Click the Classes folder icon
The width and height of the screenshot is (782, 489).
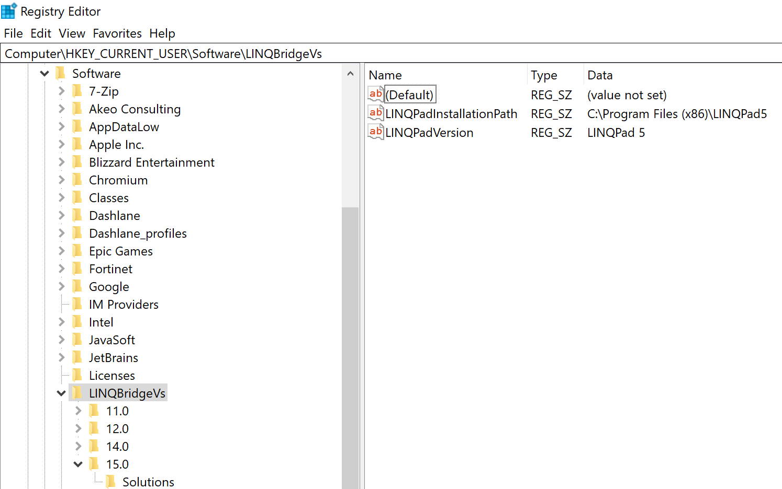77,197
